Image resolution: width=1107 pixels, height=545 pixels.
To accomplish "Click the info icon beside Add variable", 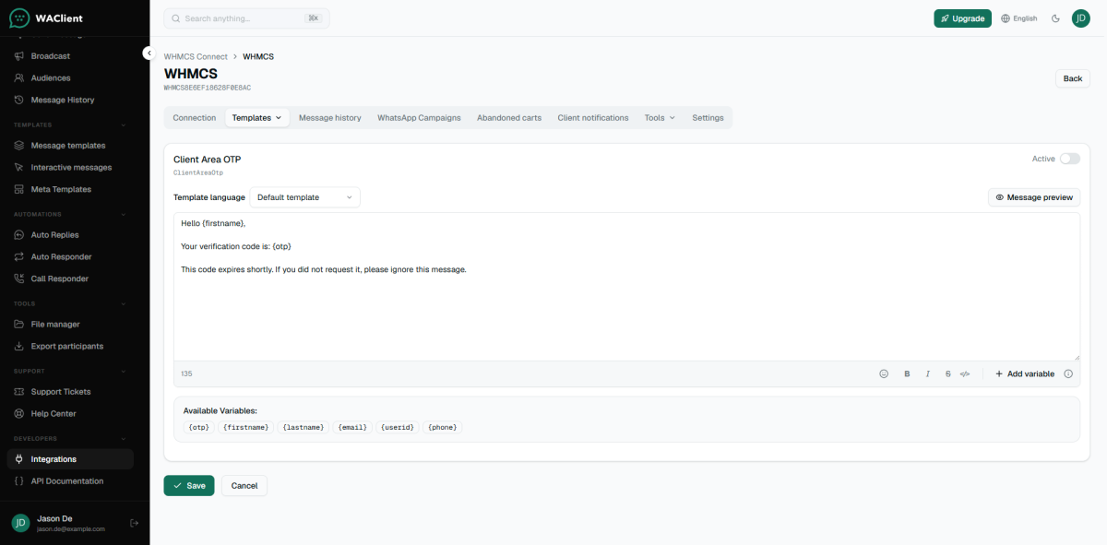I will click(1068, 373).
